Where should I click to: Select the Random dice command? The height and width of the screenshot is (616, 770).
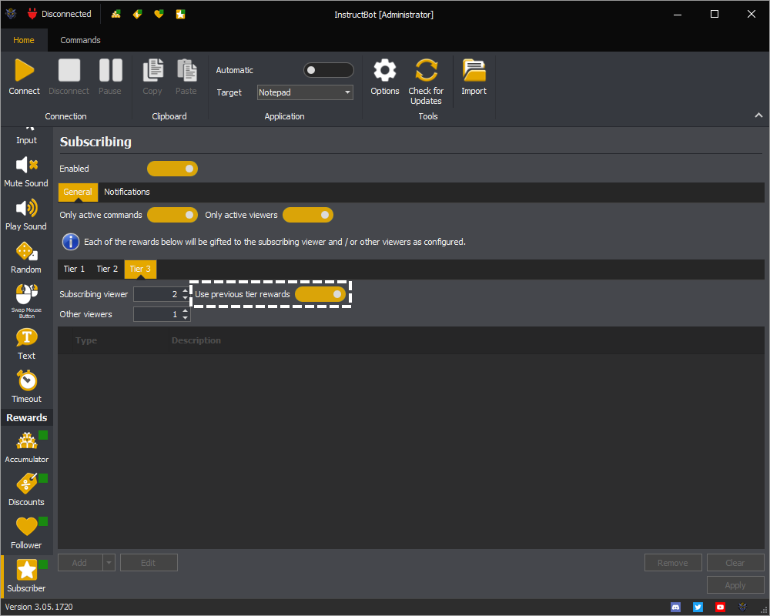click(26, 259)
